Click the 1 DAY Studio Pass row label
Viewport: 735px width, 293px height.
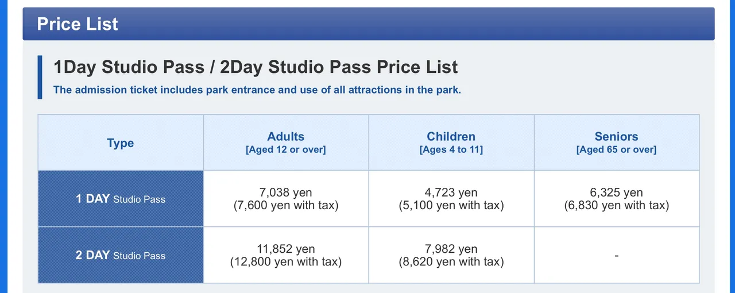click(121, 199)
